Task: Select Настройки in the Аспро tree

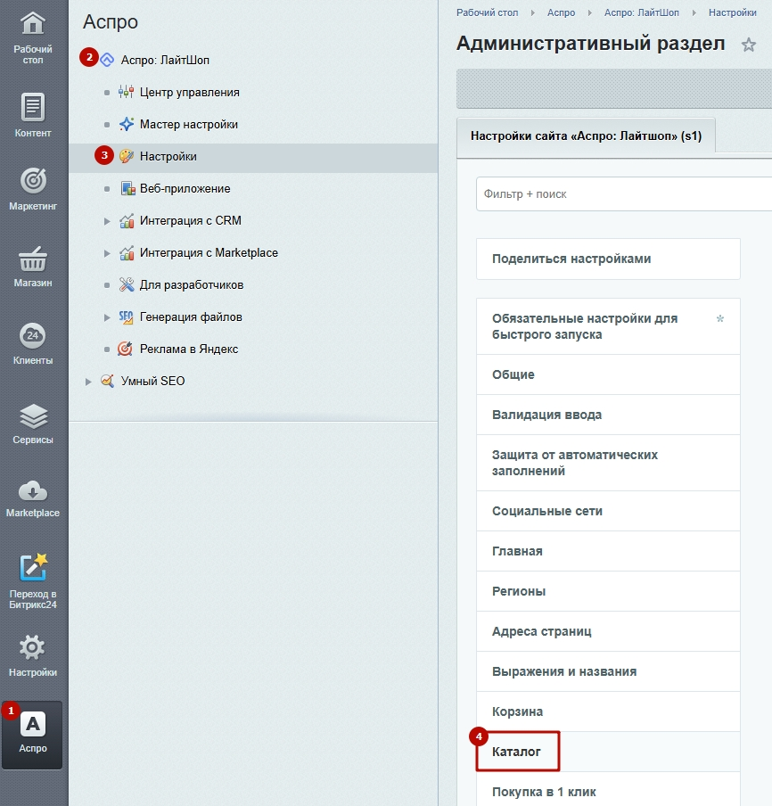Action: pos(168,156)
